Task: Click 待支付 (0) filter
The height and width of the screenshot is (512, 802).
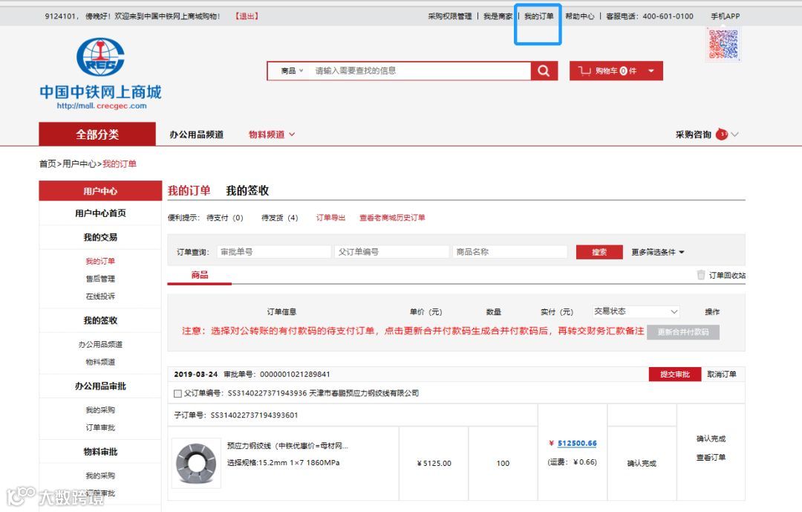Action: [x=224, y=218]
